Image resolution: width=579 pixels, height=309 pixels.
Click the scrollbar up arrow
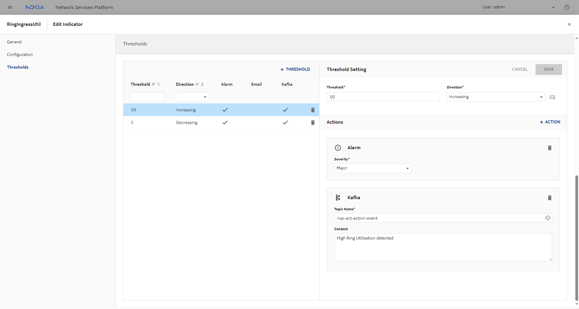pos(577,38)
